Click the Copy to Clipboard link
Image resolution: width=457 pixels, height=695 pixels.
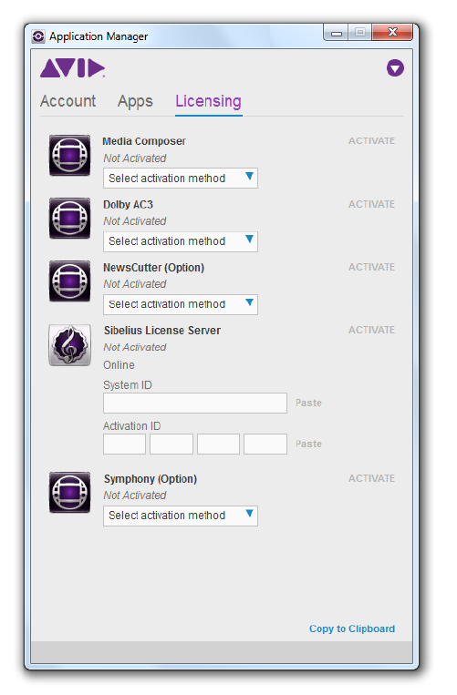click(x=352, y=629)
